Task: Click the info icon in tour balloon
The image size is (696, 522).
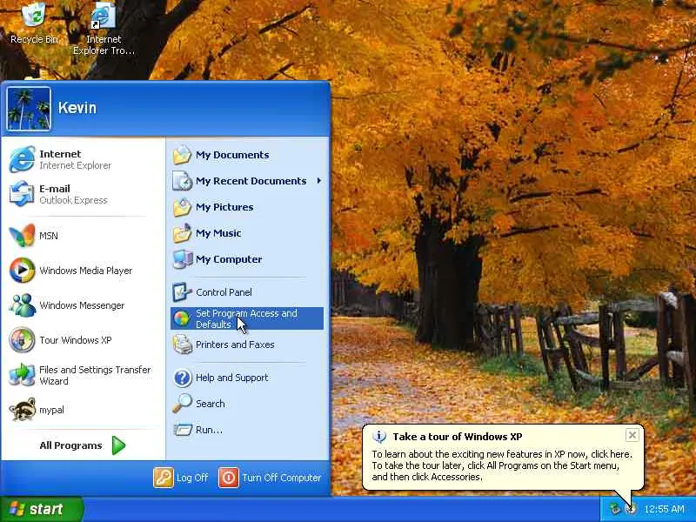Action: pos(379,437)
